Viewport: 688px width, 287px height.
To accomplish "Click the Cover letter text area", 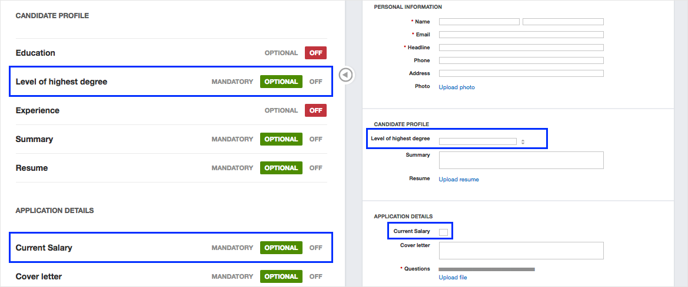I will pos(521,251).
